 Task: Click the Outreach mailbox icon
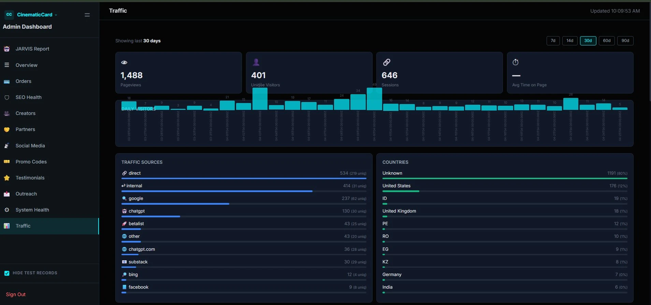pyautogui.click(x=6, y=194)
